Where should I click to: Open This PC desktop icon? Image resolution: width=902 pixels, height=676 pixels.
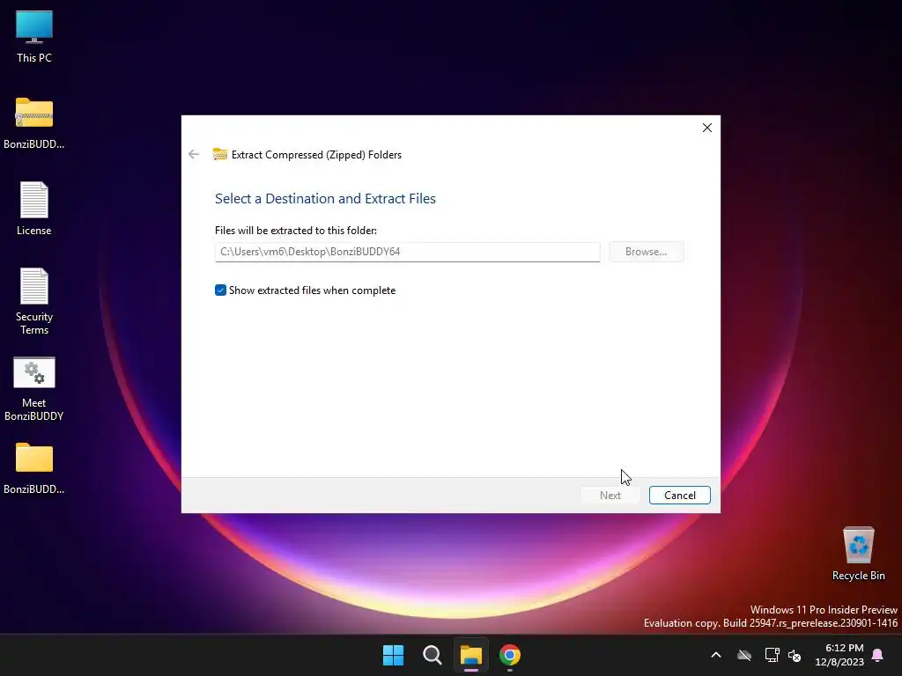point(34,37)
